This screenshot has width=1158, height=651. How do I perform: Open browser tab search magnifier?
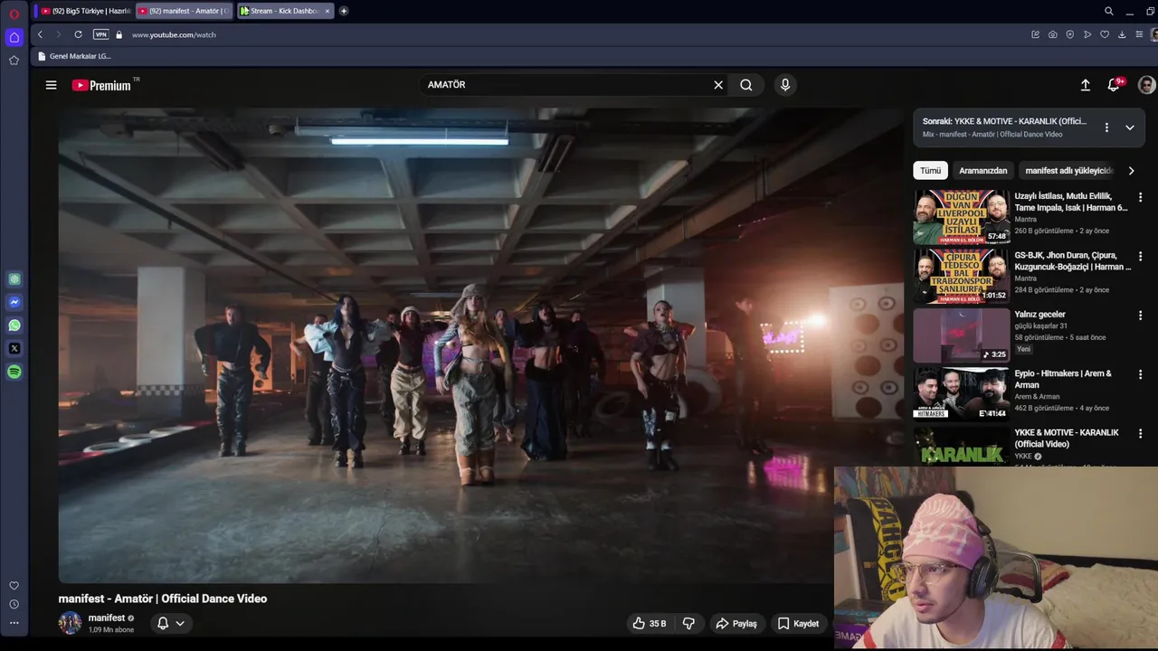(1109, 11)
